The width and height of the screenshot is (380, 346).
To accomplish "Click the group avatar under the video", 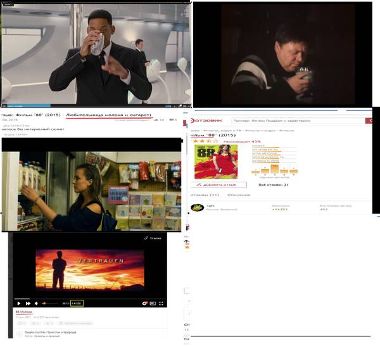I will point(19,334).
